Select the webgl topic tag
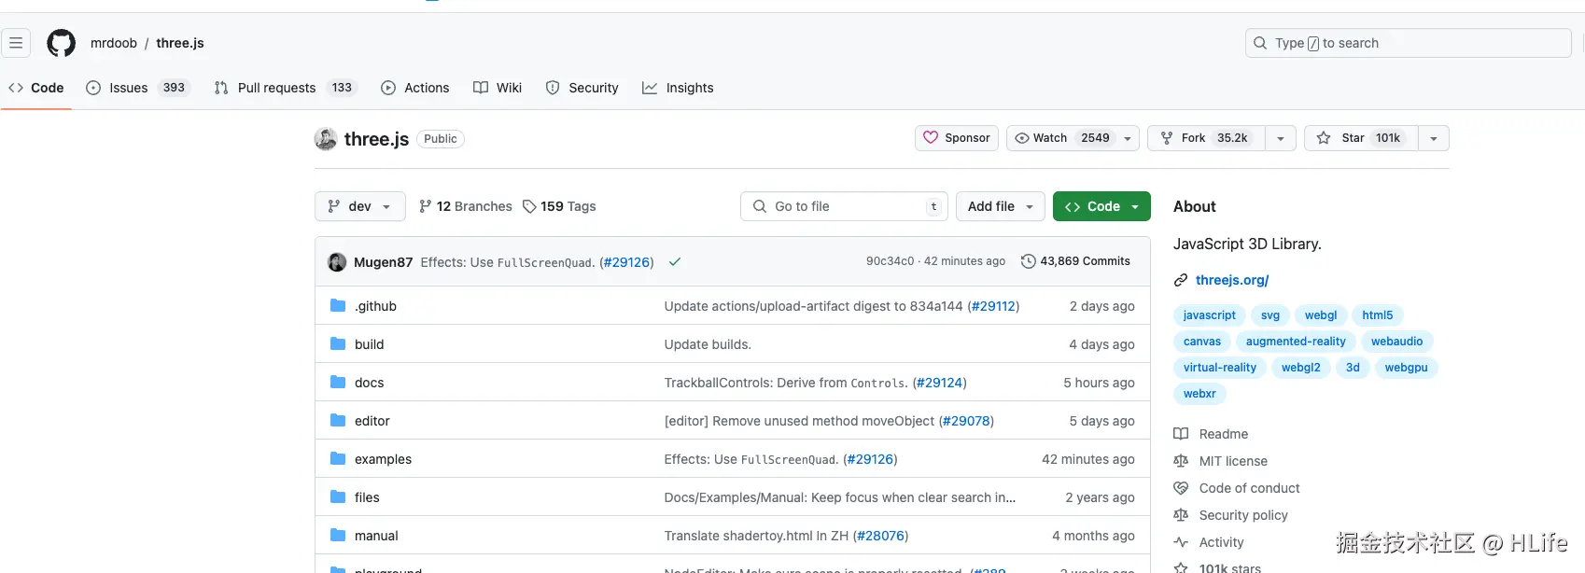1585x573 pixels. pyautogui.click(x=1321, y=315)
